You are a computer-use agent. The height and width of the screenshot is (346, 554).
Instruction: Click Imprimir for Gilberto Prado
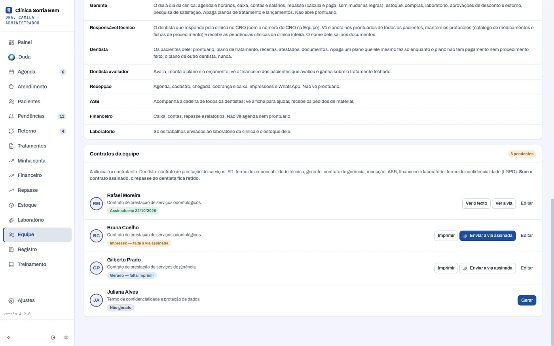point(446,268)
